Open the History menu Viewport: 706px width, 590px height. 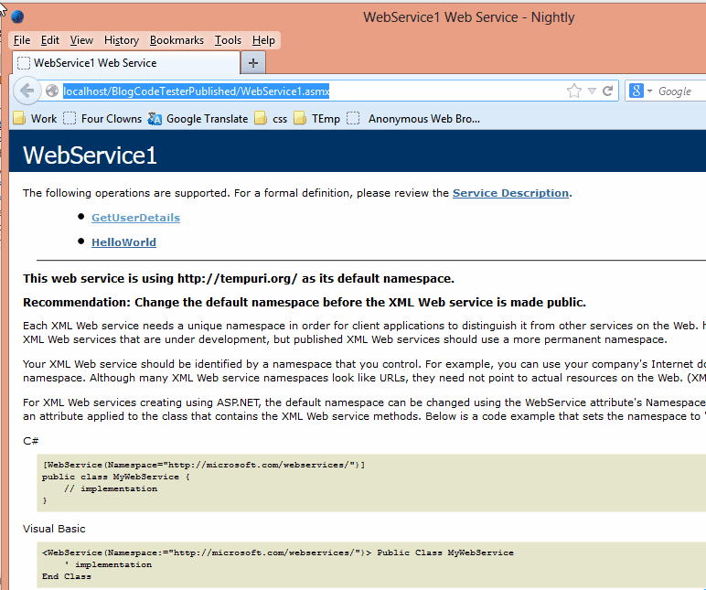pyautogui.click(x=122, y=40)
